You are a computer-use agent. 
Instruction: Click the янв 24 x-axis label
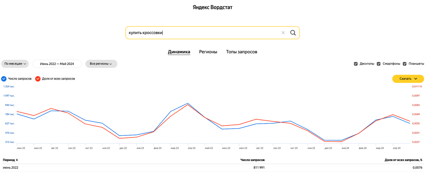346,148
